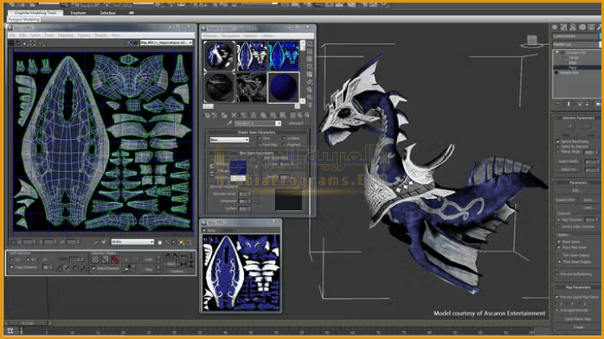Click the Glossiness value field
Image resolution: width=604 pixels, height=339 pixels.
point(243,201)
